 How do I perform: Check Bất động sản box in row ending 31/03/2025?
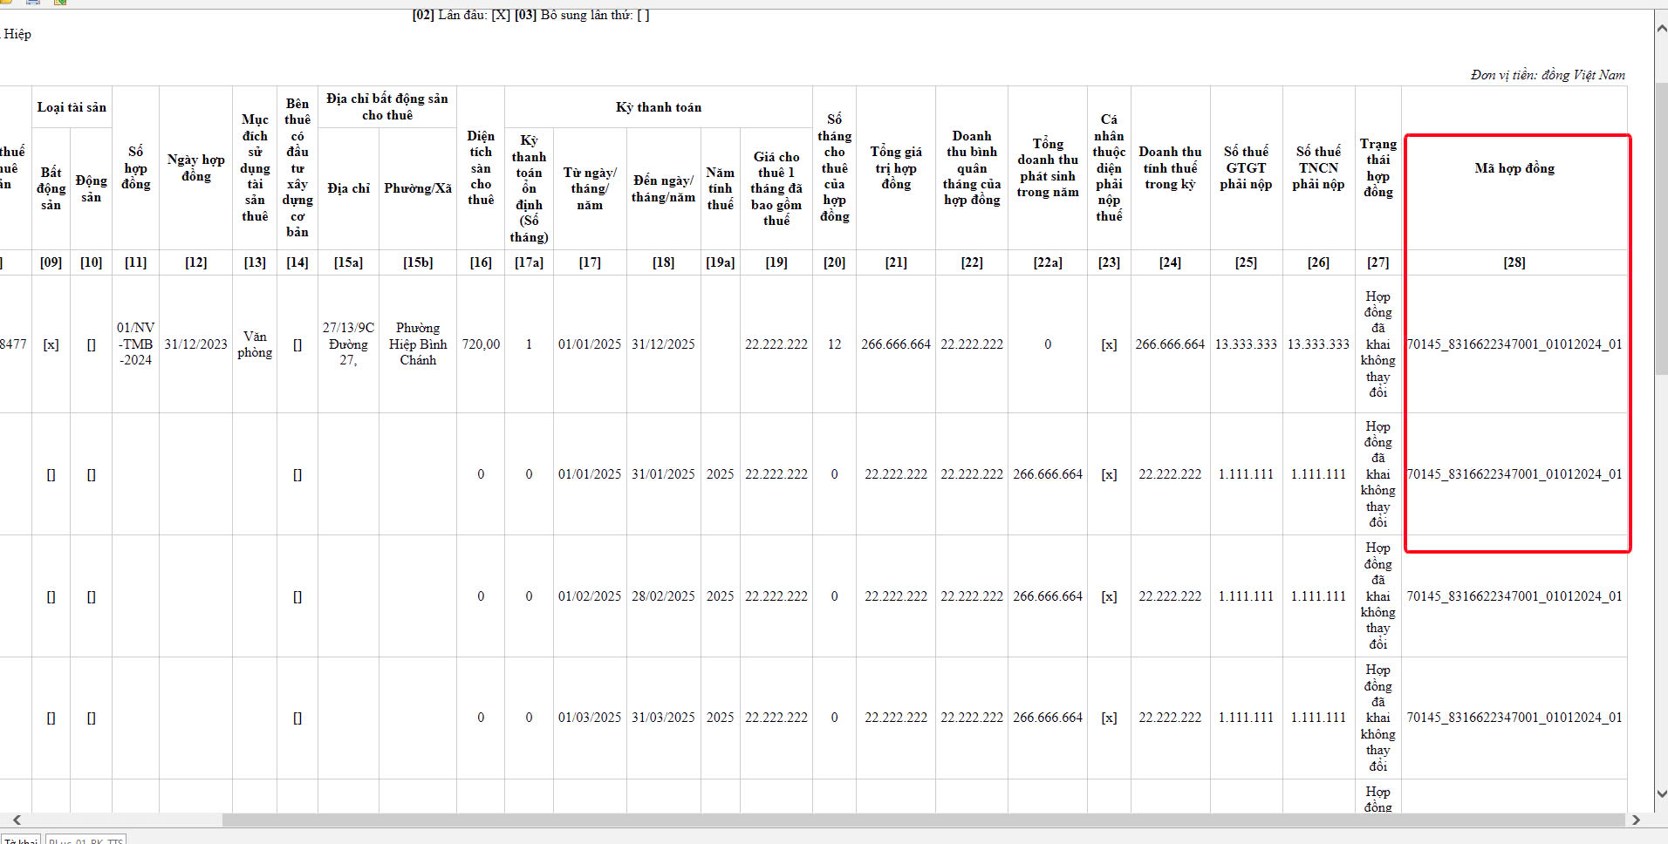[x=51, y=718]
